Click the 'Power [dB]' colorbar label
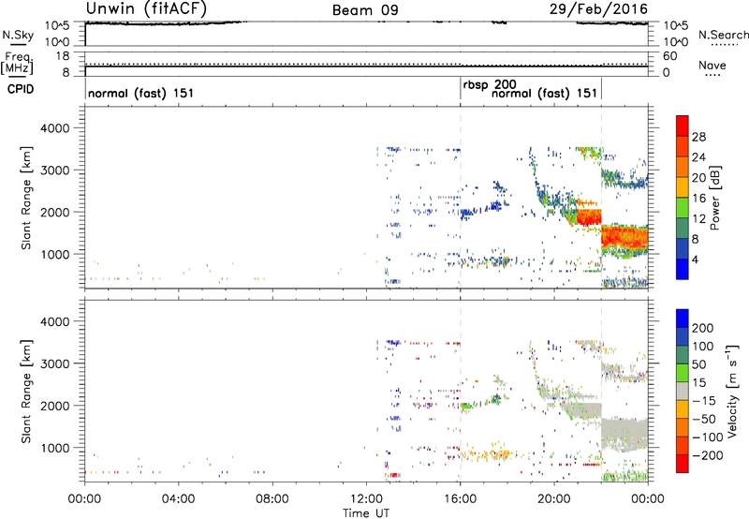The width and height of the screenshot is (749, 519). point(714,198)
